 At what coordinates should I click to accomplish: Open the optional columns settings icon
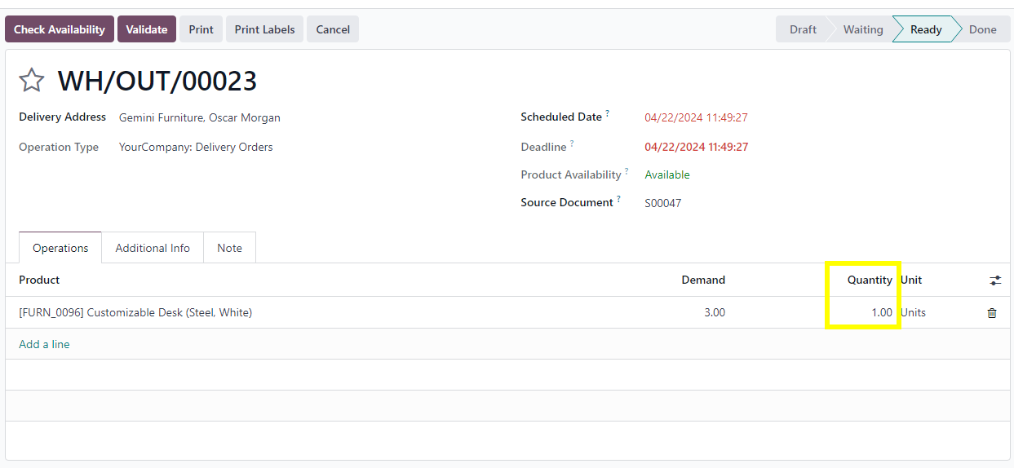(995, 280)
